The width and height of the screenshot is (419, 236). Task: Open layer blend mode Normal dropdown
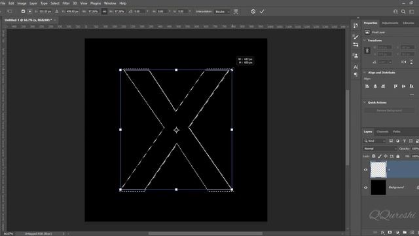coord(380,149)
